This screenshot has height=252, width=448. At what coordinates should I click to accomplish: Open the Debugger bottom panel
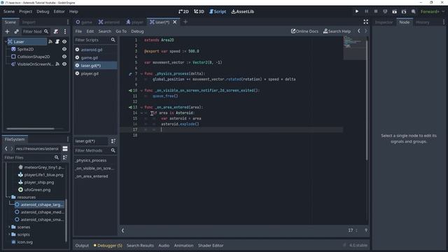(108, 246)
